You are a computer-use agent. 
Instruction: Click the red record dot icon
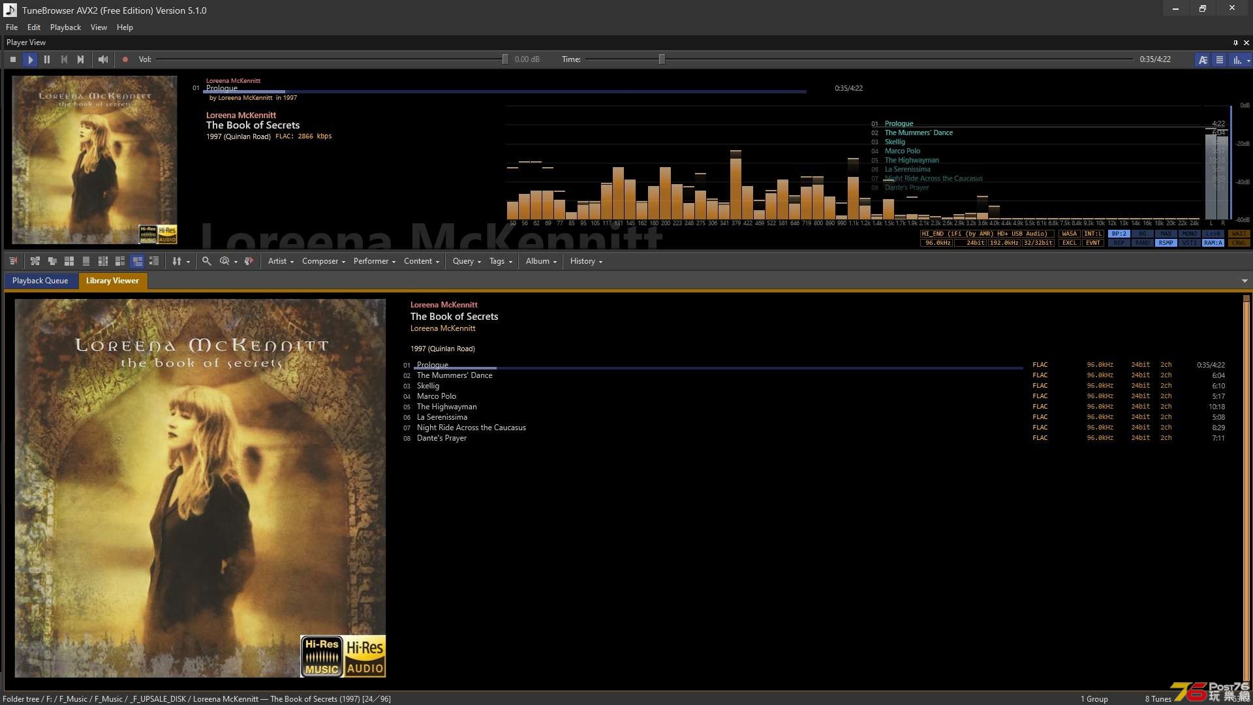click(125, 59)
